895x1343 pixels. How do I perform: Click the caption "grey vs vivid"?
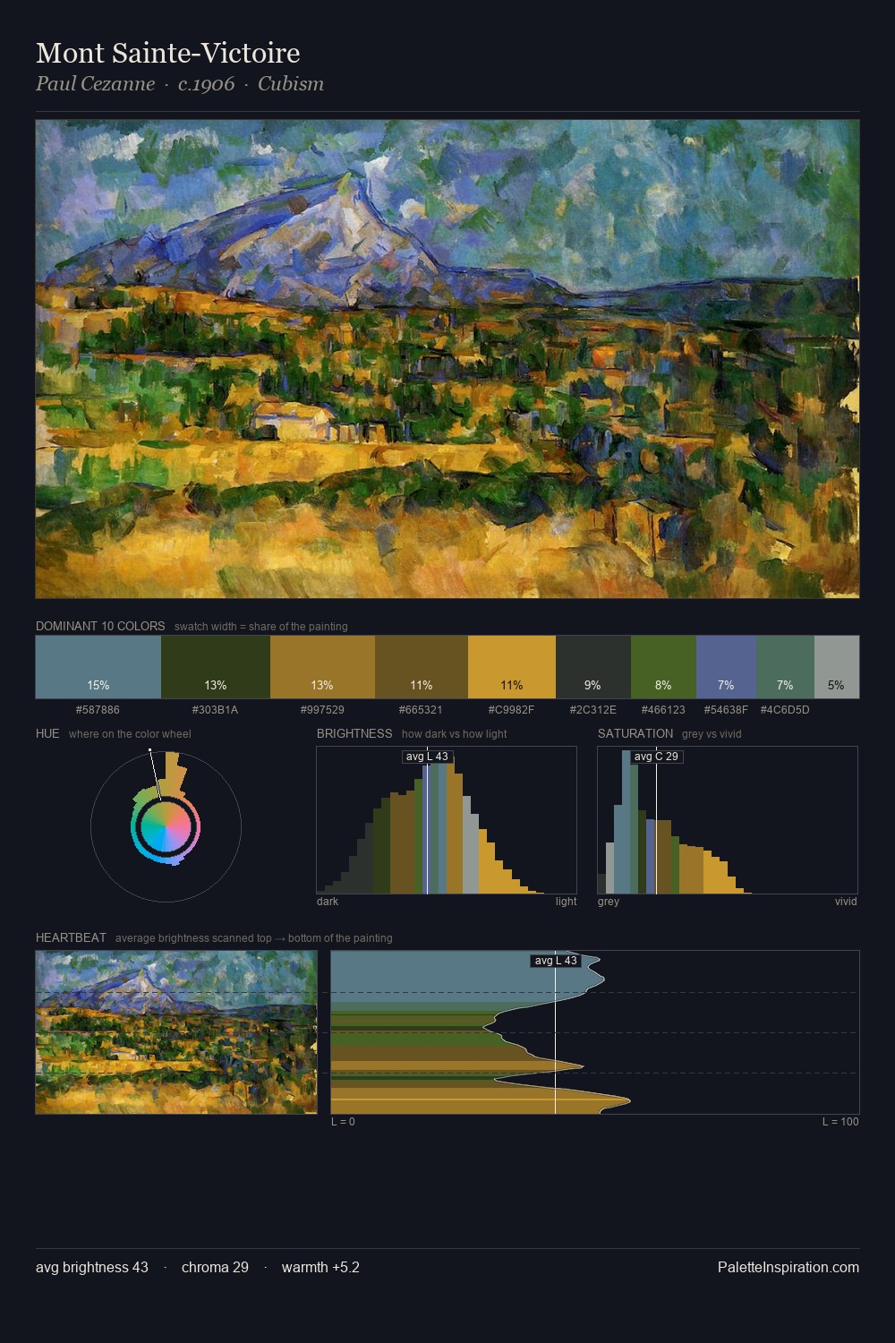[712, 734]
